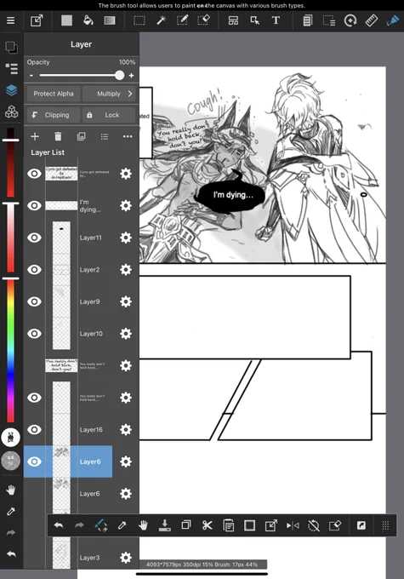Image resolution: width=404 pixels, height=579 pixels.
Task: Select the Operation object tool
Action: (254, 20)
